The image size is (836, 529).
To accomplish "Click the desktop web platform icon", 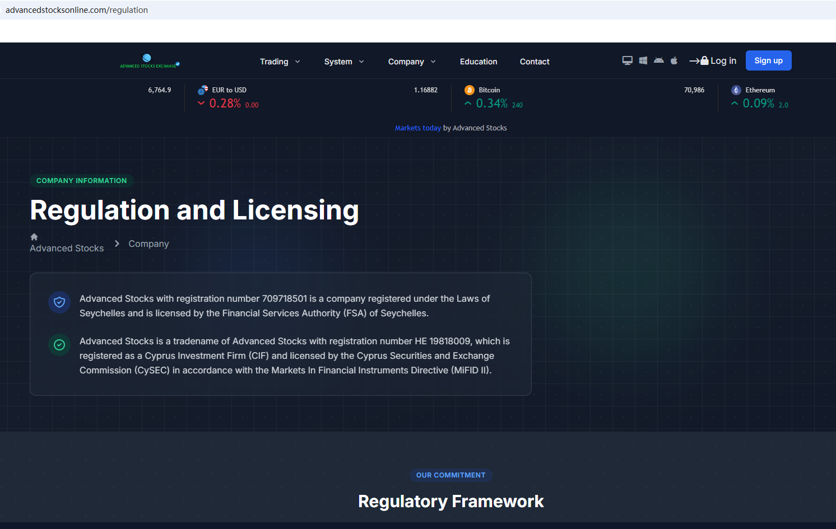I will (628, 60).
